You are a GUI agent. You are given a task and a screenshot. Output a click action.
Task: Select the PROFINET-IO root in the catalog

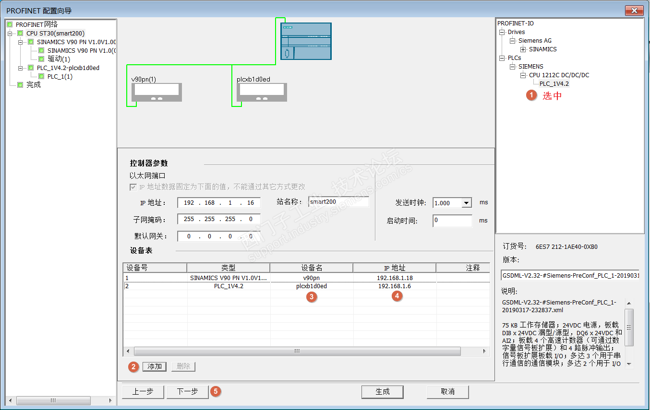pyautogui.click(x=516, y=23)
